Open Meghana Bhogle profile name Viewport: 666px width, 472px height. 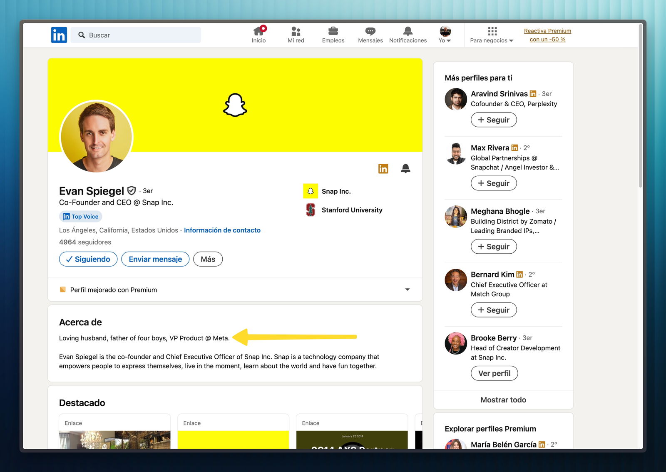pos(500,211)
